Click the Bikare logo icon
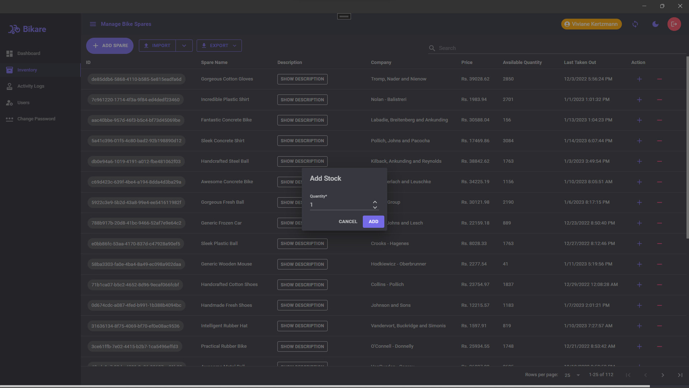The width and height of the screenshot is (689, 388). (14, 29)
